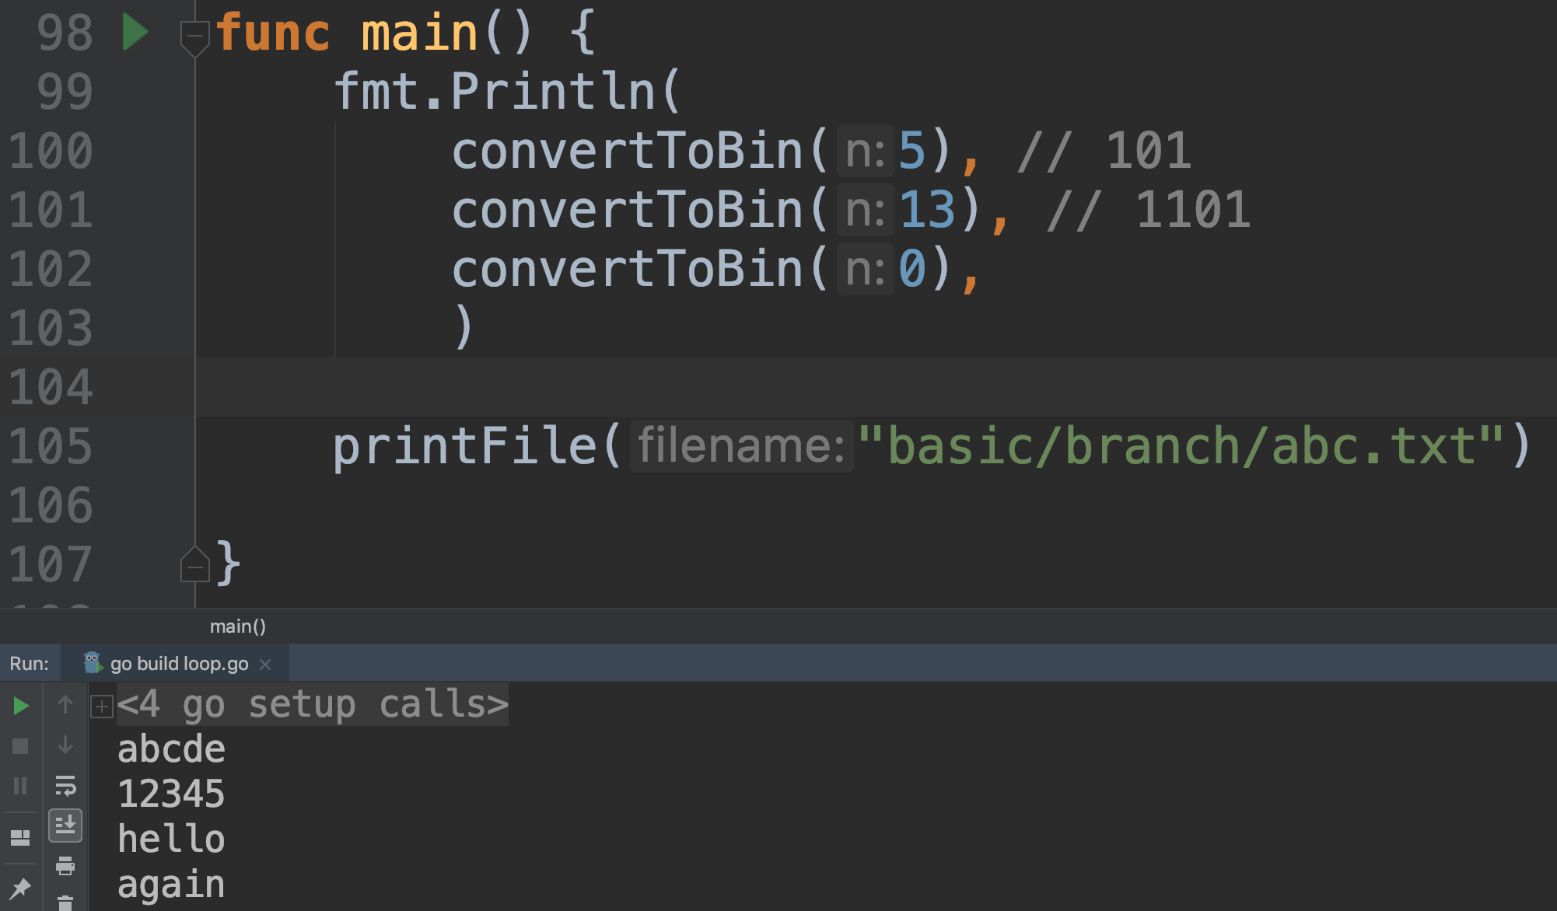Viewport: 1557px width, 911px height.
Task: Toggle soft-wrap in console output
Action: coord(65,786)
